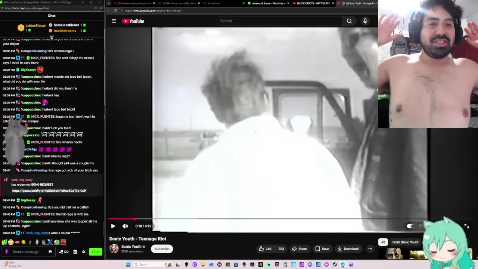Open Discord from the taskbar
This screenshot has height=269, width=478.
click(x=310, y=265)
